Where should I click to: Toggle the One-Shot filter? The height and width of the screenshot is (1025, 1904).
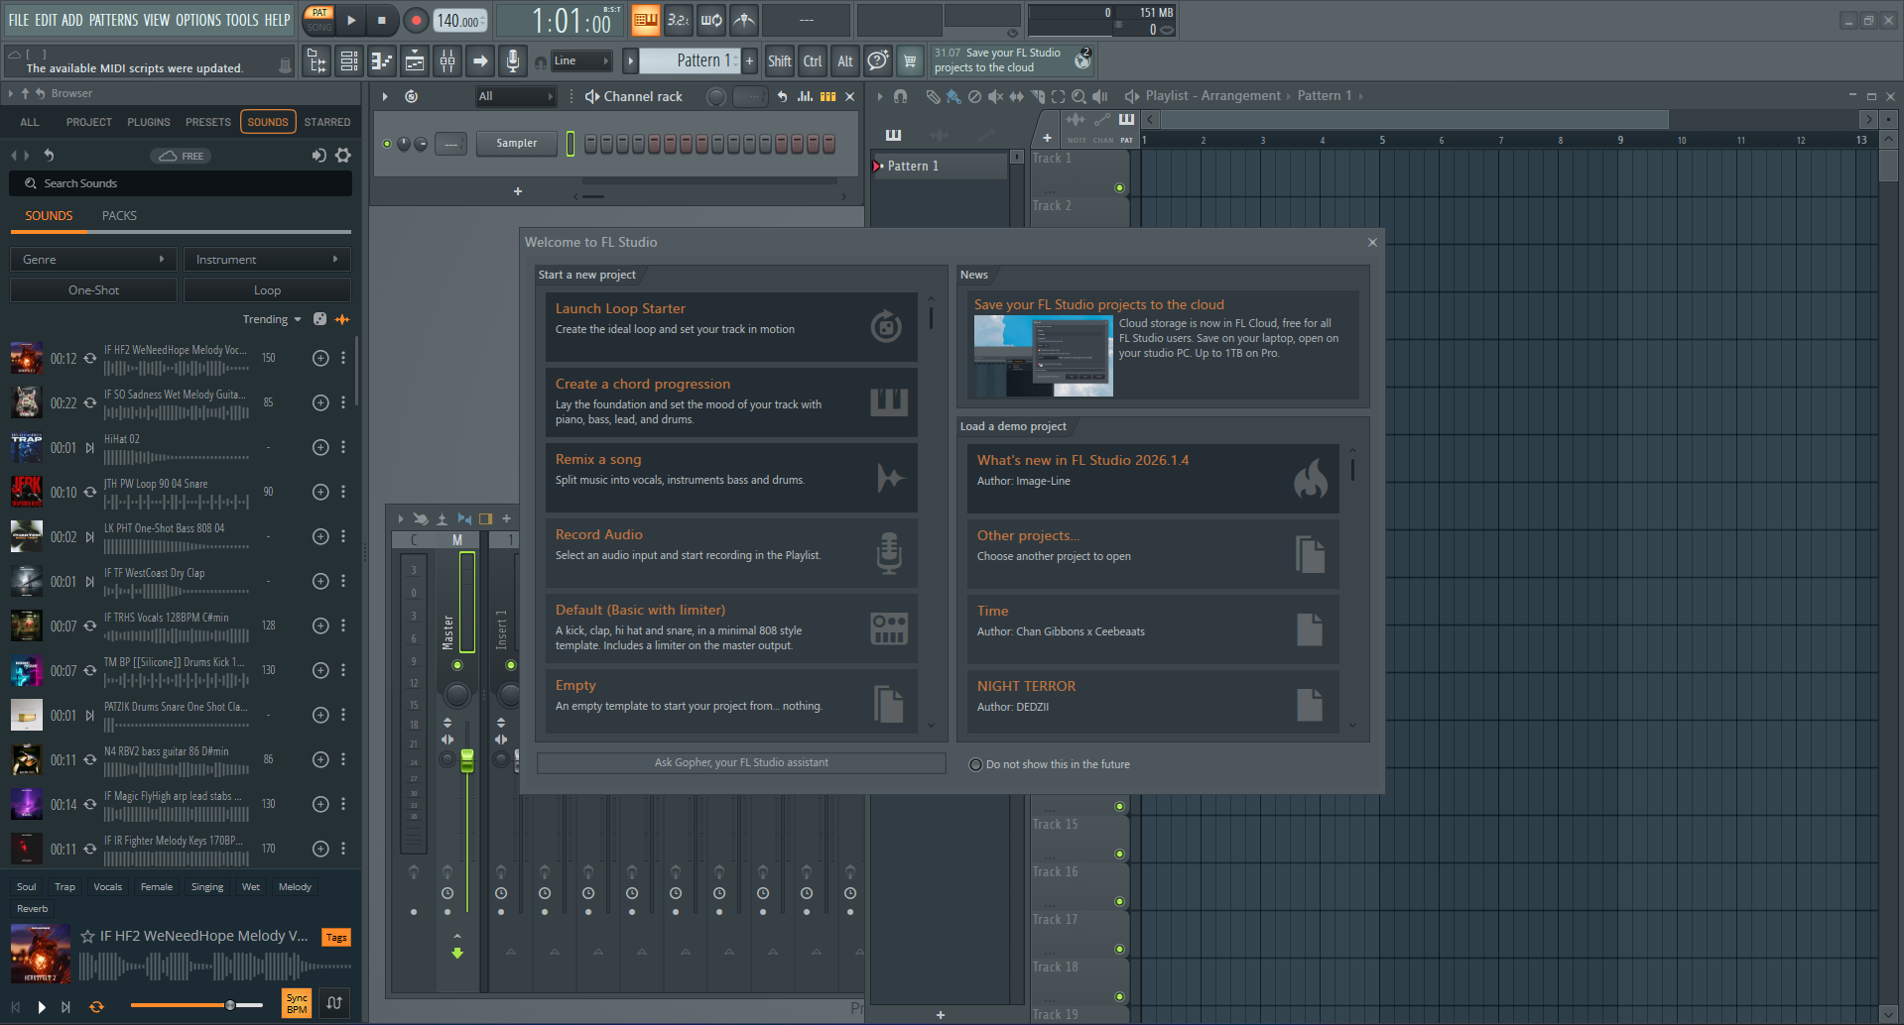[x=93, y=290]
